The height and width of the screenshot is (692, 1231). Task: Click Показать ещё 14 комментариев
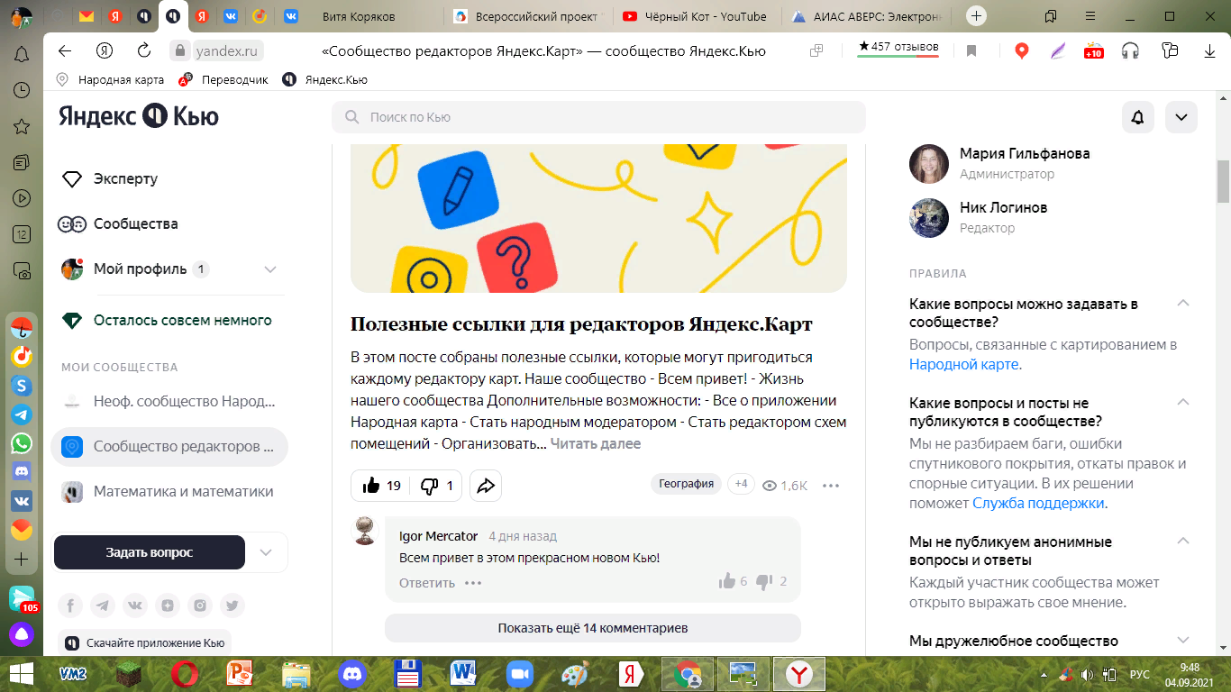pos(593,627)
